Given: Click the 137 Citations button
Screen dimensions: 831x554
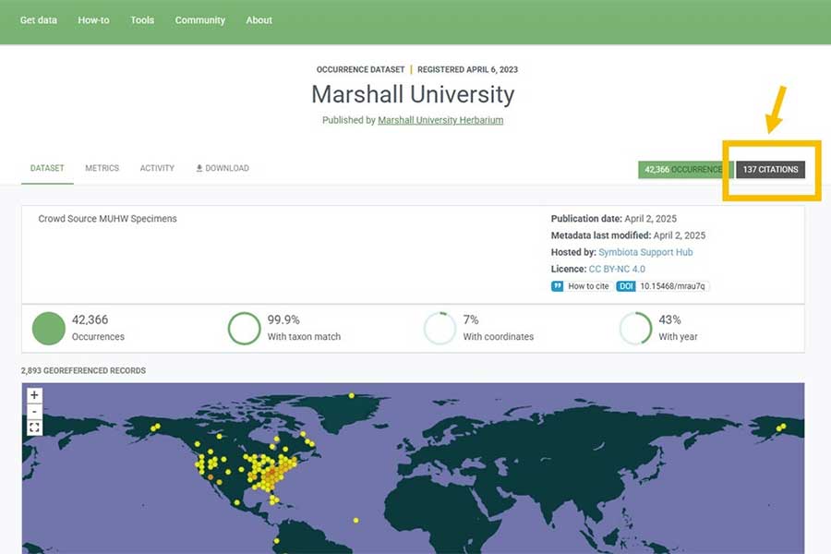Looking at the screenshot, I should (x=771, y=170).
